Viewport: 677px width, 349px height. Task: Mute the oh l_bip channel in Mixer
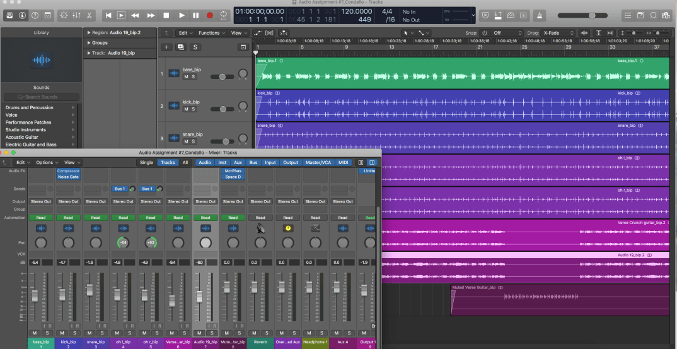click(x=117, y=333)
